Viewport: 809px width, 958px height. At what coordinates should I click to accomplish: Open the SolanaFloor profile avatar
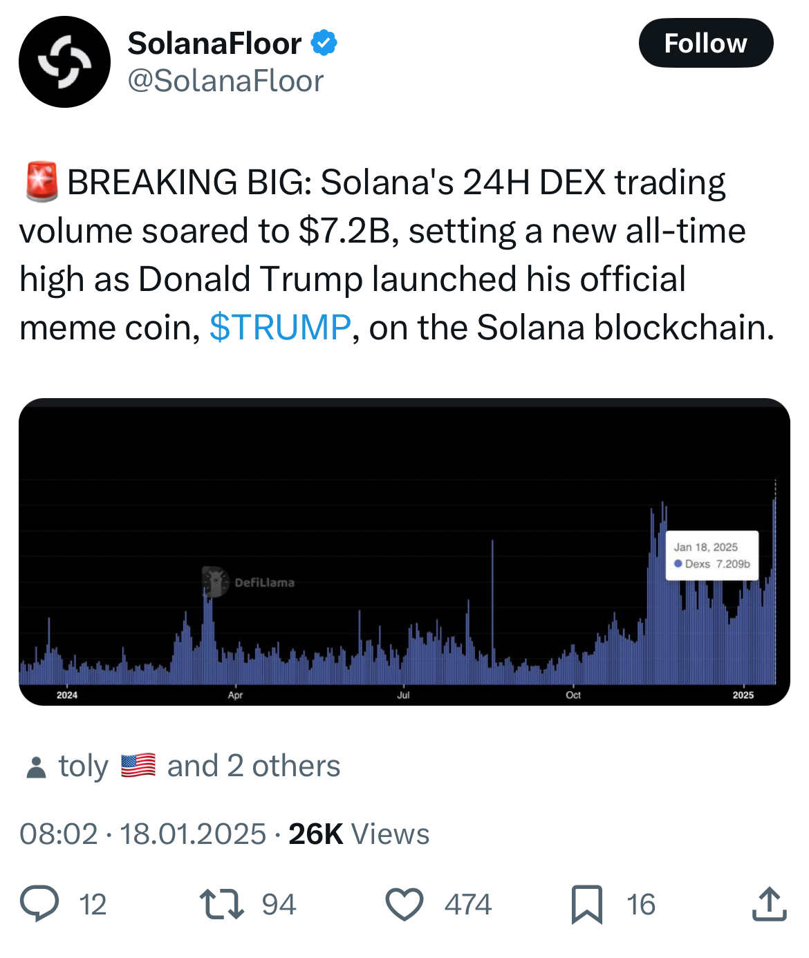[64, 62]
